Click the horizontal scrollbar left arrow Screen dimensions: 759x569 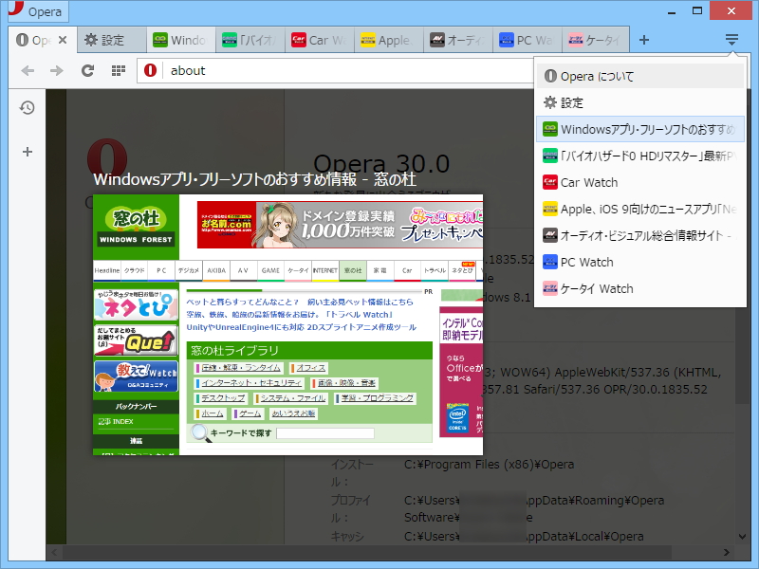tap(54, 552)
